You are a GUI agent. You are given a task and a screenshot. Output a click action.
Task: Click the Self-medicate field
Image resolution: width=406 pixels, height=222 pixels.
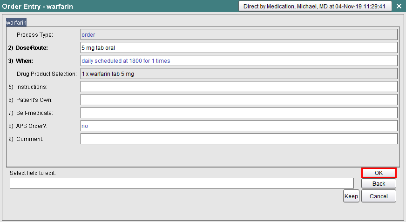coord(239,113)
